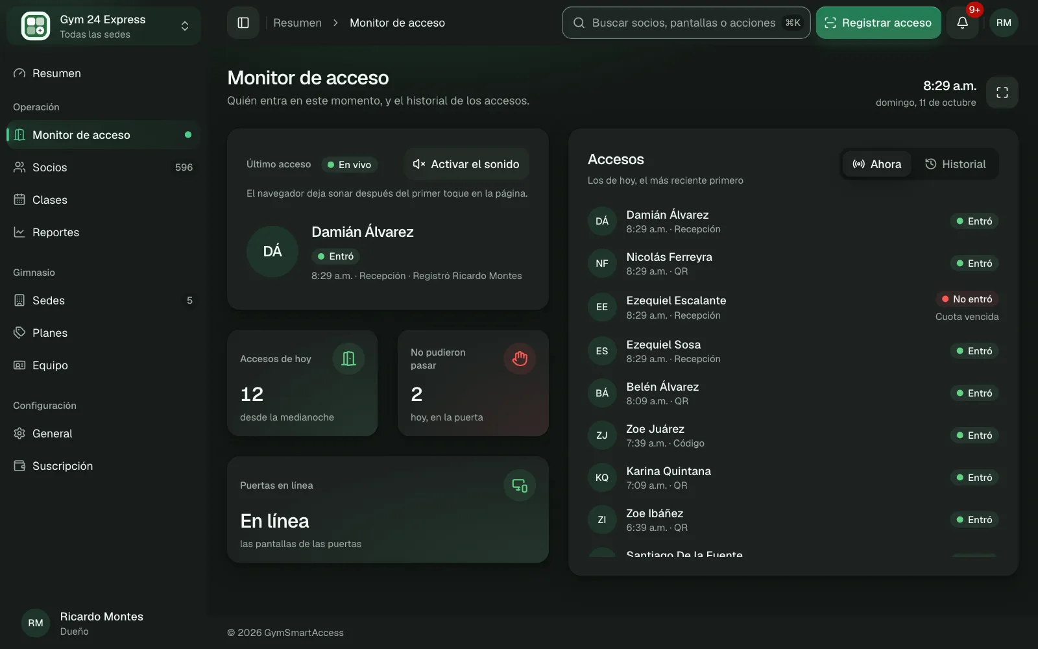1038x649 pixels.
Task: Focus the Buscar socios search field
Action: [686, 23]
